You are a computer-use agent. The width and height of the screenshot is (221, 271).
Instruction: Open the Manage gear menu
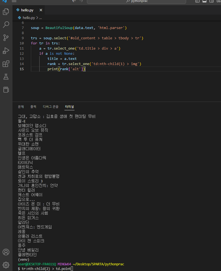tap(6, 265)
